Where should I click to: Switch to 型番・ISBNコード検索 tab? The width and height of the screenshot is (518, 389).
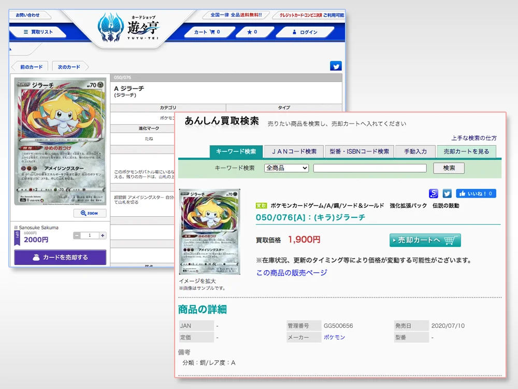point(359,151)
